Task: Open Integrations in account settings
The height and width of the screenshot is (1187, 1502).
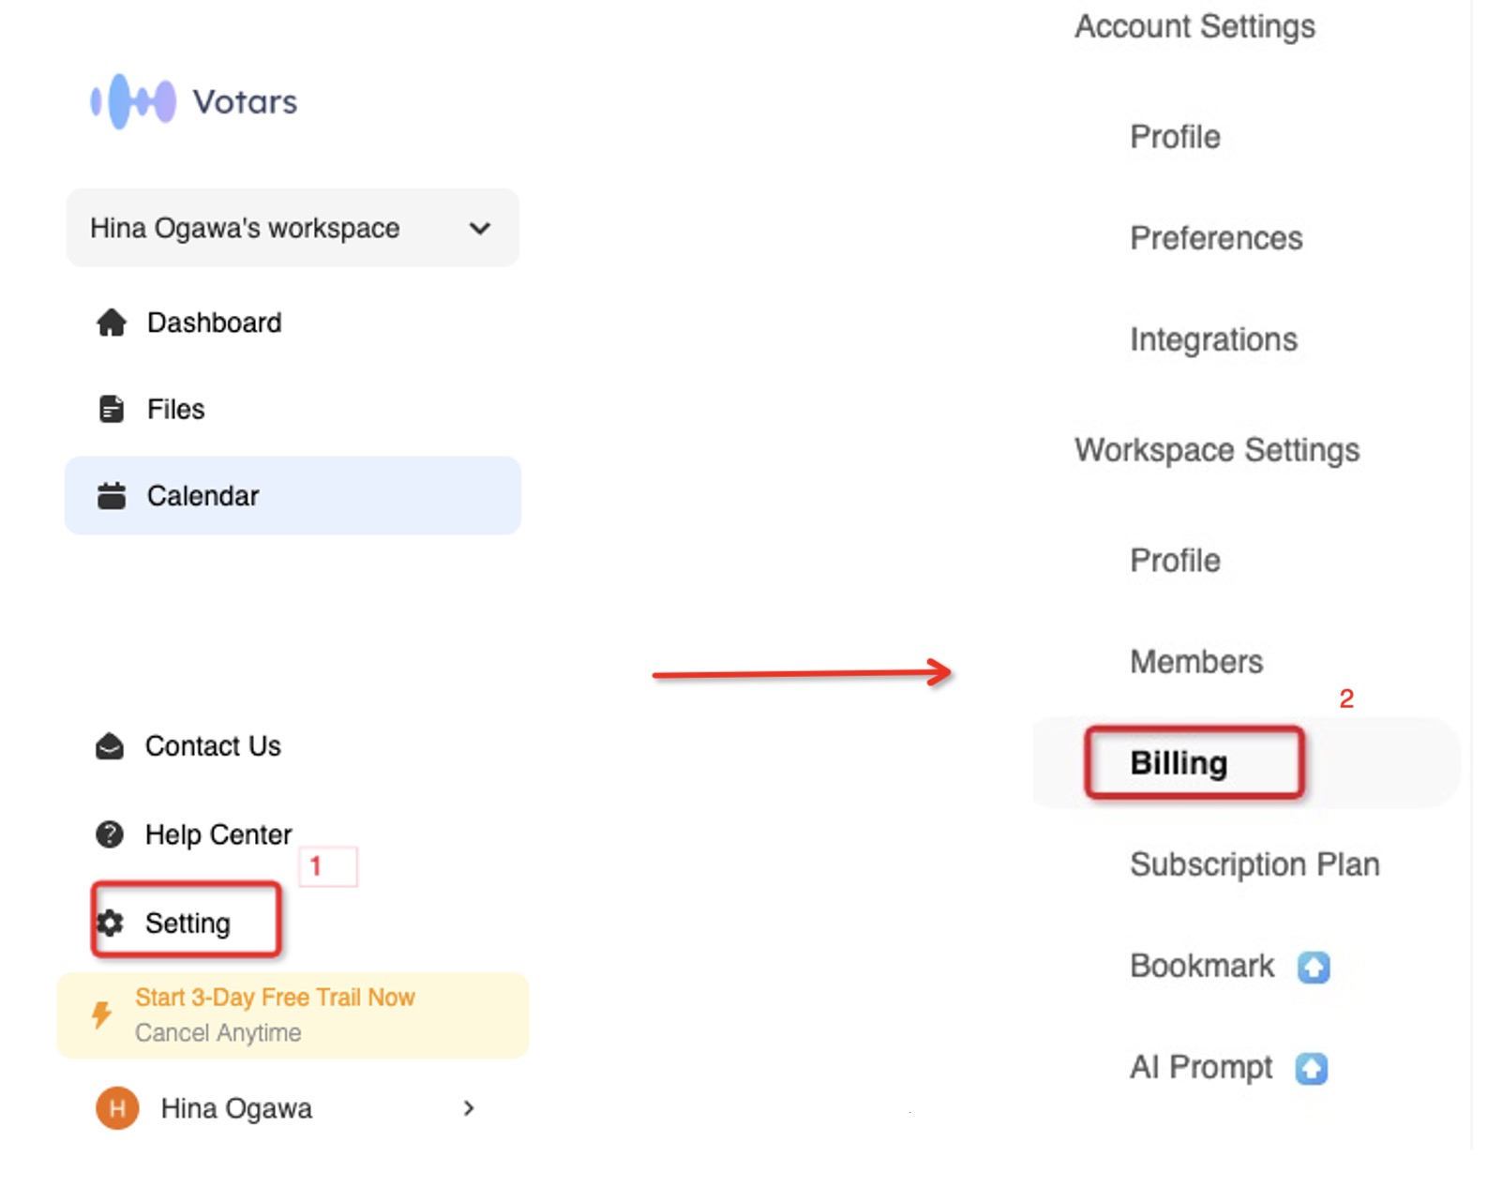Action: pyautogui.click(x=1213, y=339)
